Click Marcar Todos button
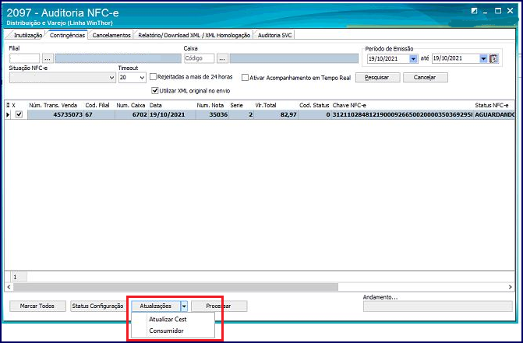This screenshot has height=343, width=523. 37,306
